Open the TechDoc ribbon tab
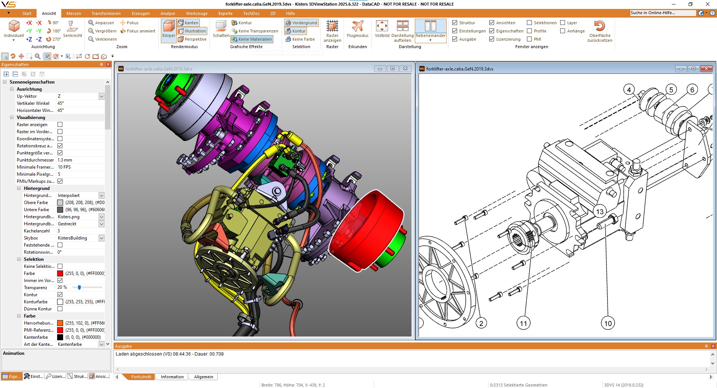 [251, 13]
